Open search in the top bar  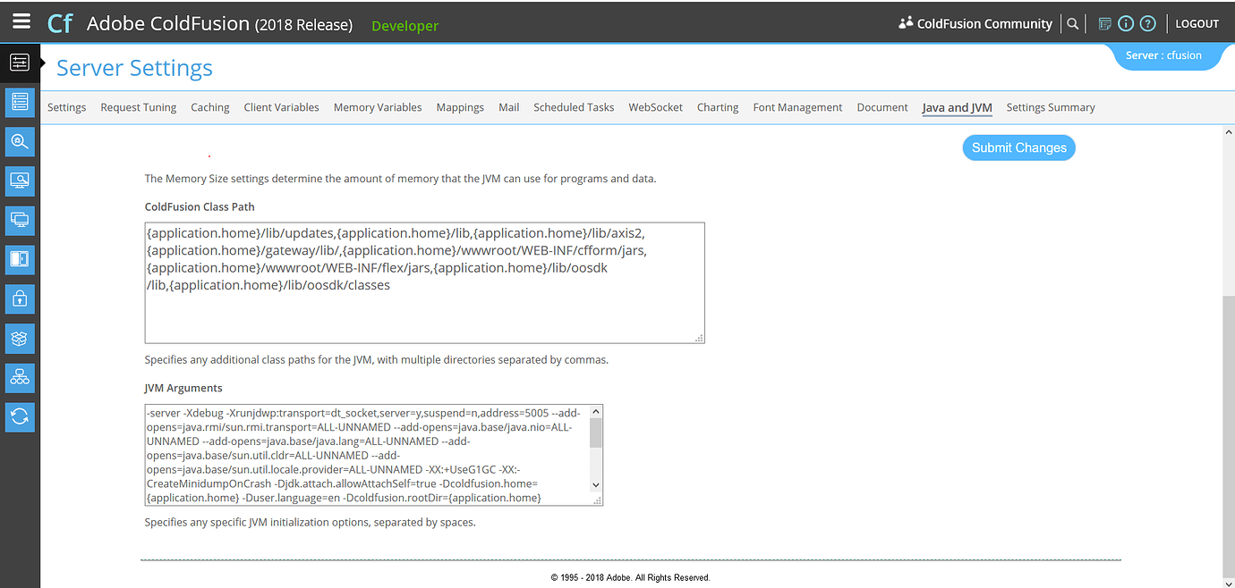click(x=1072, y=23)
